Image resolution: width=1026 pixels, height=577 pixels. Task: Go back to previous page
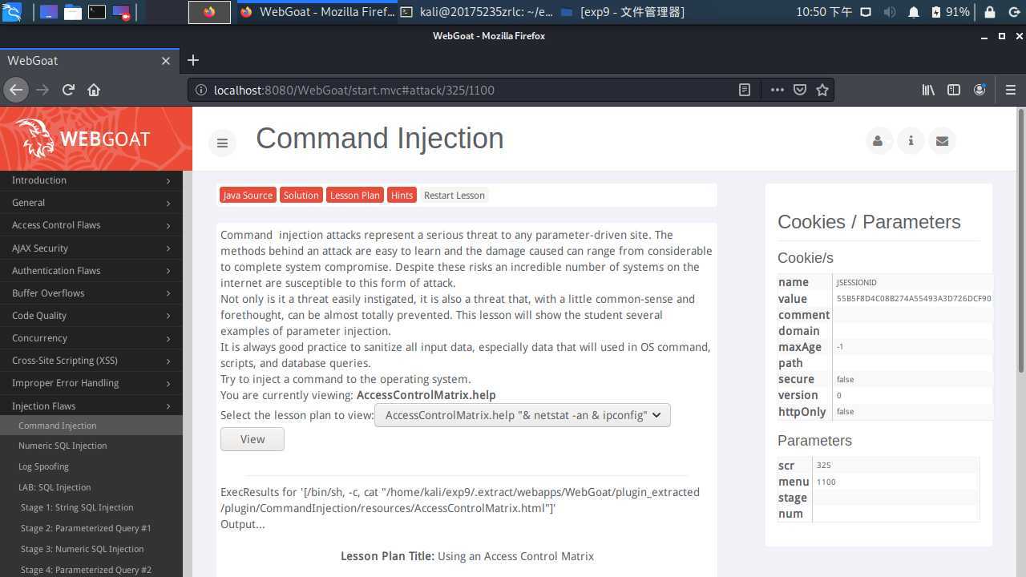[x=16, y=90]
